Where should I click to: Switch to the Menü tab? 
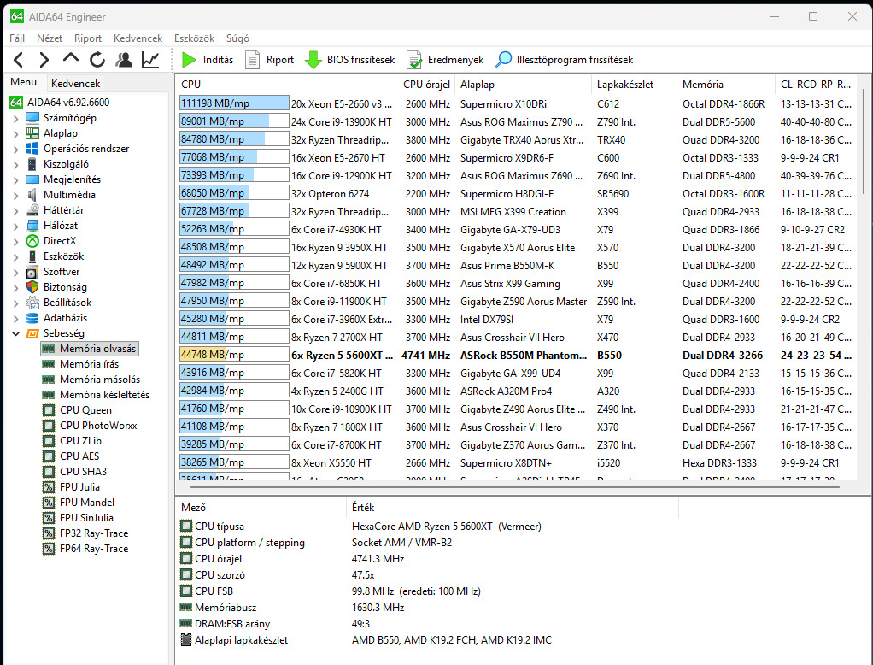[23, 82]
